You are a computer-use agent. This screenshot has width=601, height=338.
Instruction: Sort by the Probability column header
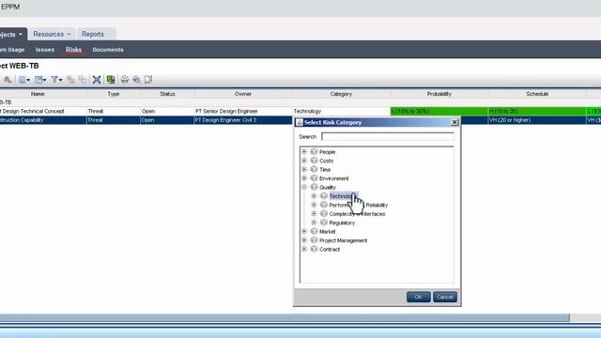[x=439, y=94]
